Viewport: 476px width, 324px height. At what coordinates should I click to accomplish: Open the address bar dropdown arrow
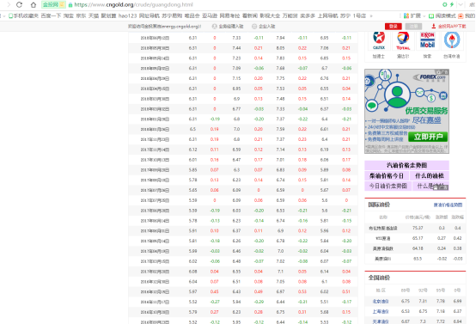coord(461,4)
